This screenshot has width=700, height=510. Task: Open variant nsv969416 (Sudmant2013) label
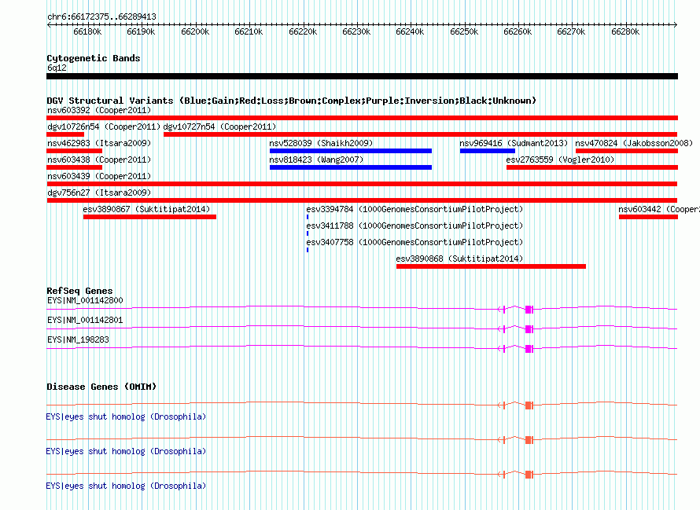click(x=514, y=143)
